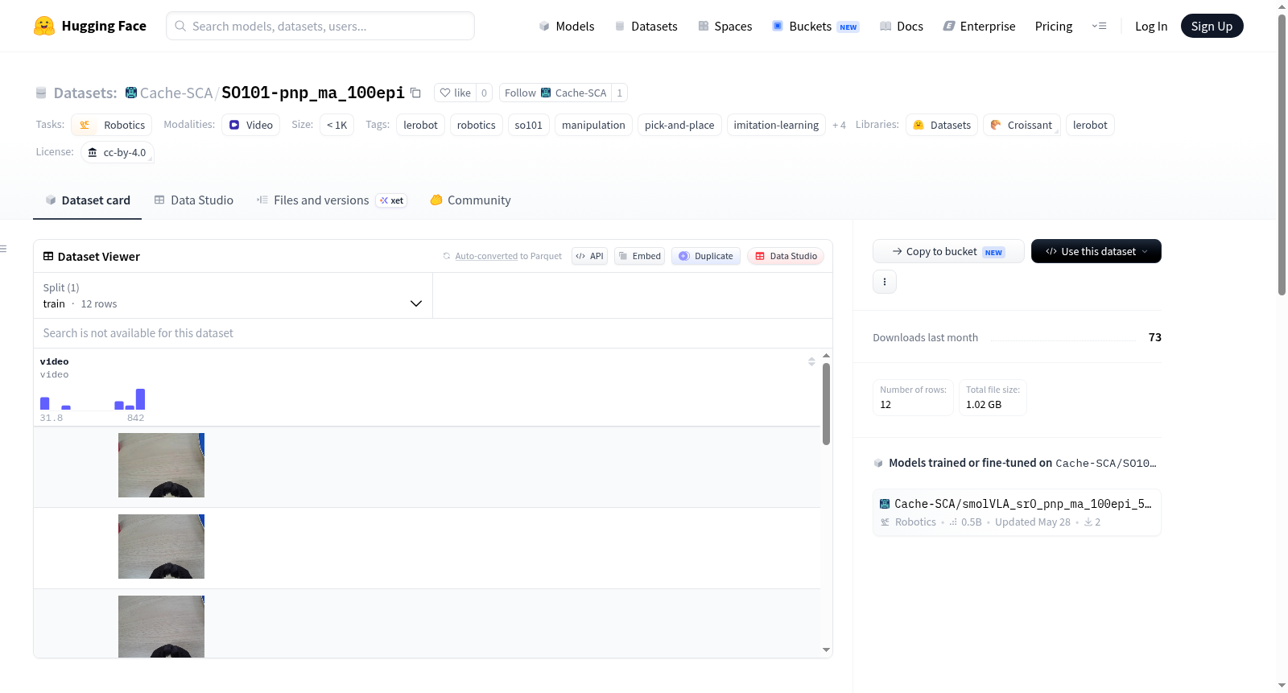Open the collapsed left sidebar menu icon

[4, 249]
